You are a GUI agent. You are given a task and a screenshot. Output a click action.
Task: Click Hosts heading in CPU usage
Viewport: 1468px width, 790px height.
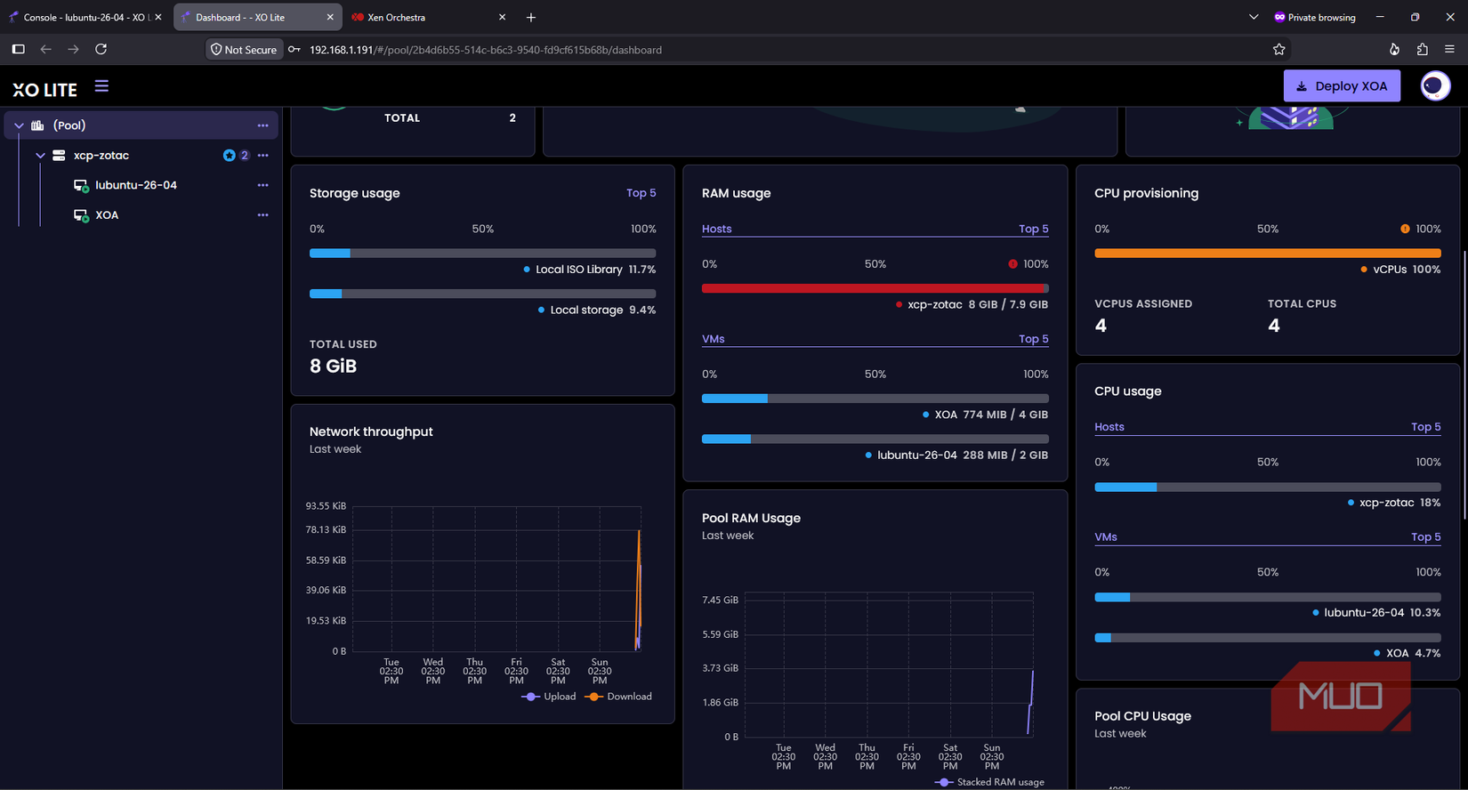click(x=1109, y=427)
